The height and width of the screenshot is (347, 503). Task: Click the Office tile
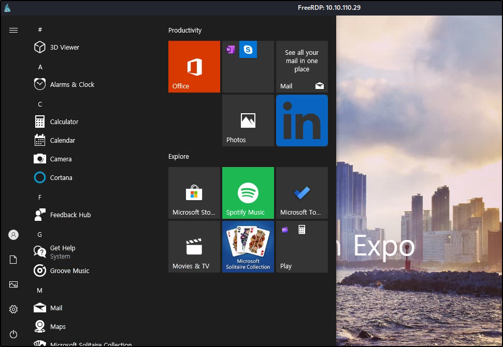click(194, 67)
